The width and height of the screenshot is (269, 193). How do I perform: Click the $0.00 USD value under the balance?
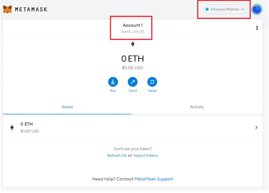click(x=132, y=68)
